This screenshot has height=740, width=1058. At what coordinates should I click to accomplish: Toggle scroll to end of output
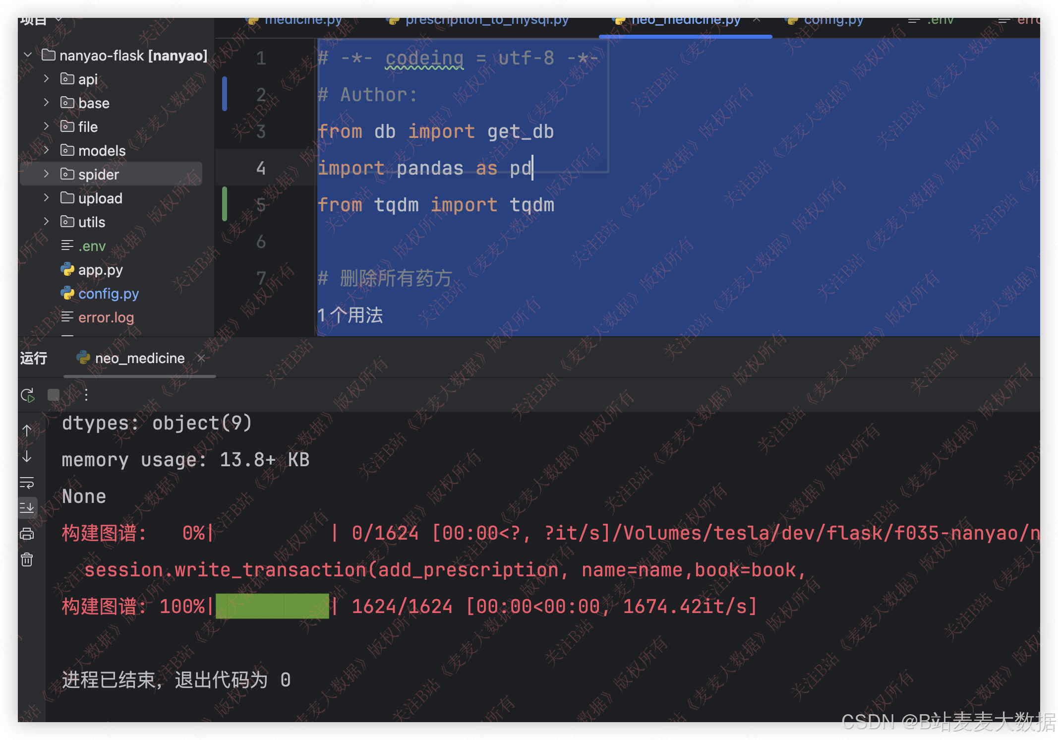pos(27,507)
